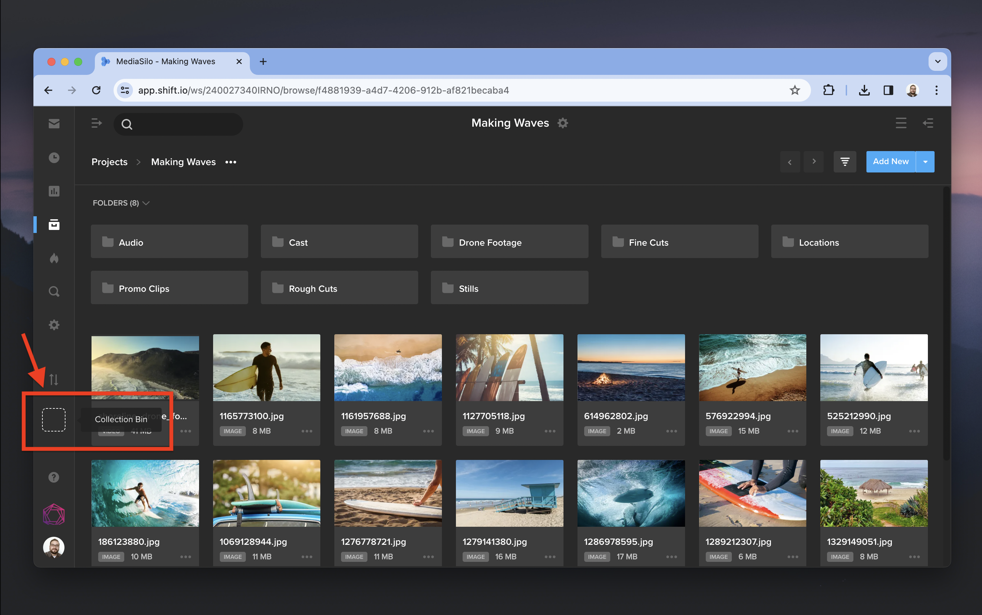Collapse the FOLDERS (8) section
Image resolution: width=982 pixels, height=615 pixels.
tap(121, 203)
